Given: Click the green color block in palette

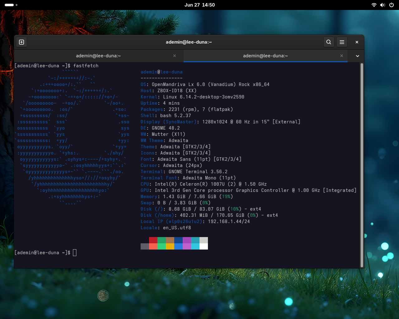Looking at the screenshot, I should tap(161, 240).
